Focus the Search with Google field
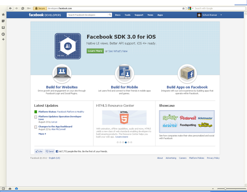The width and height of the screenshot is (247, 192). [x=219, y=8]
